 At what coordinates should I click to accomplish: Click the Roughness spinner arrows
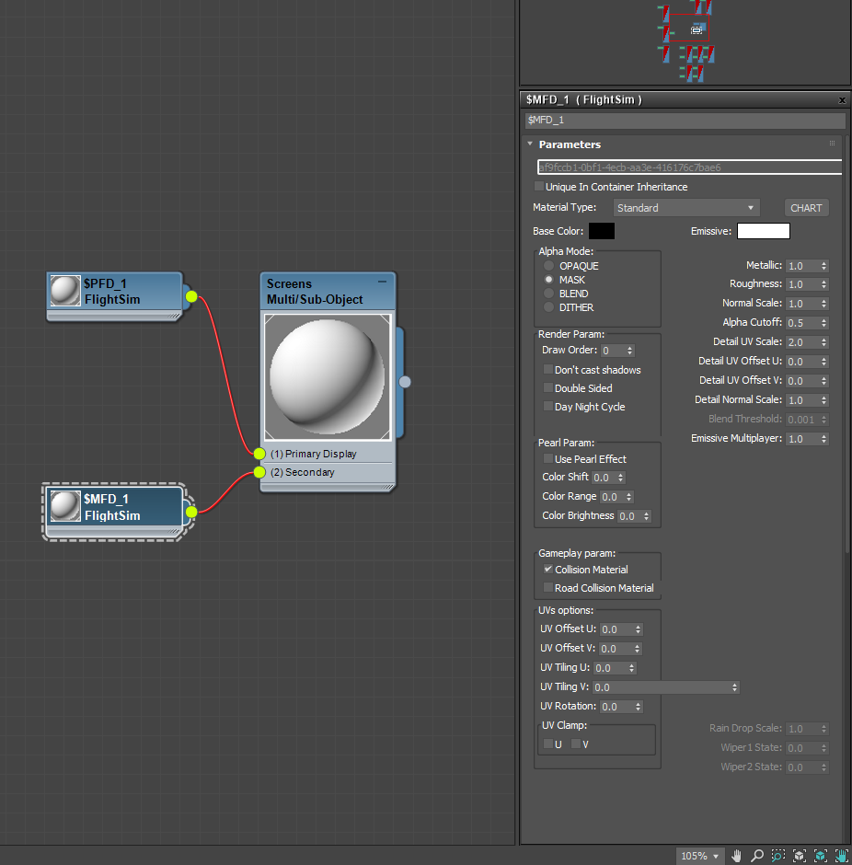pyautogui.click(x=823, y=284)
